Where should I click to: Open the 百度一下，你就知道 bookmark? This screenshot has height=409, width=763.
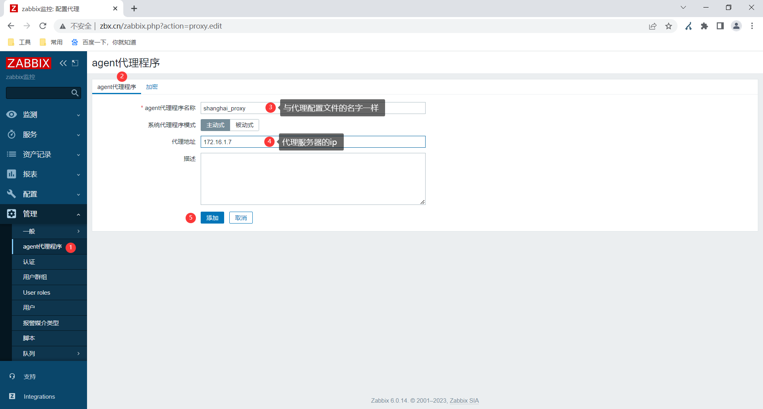(x=104, y=42)
